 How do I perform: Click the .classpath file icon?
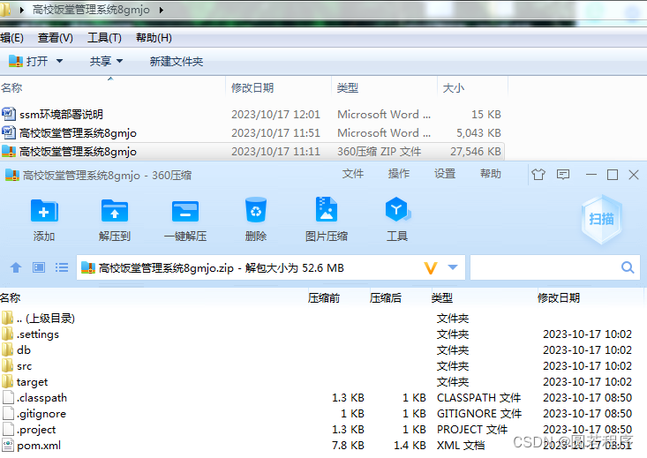click(8, 397)
